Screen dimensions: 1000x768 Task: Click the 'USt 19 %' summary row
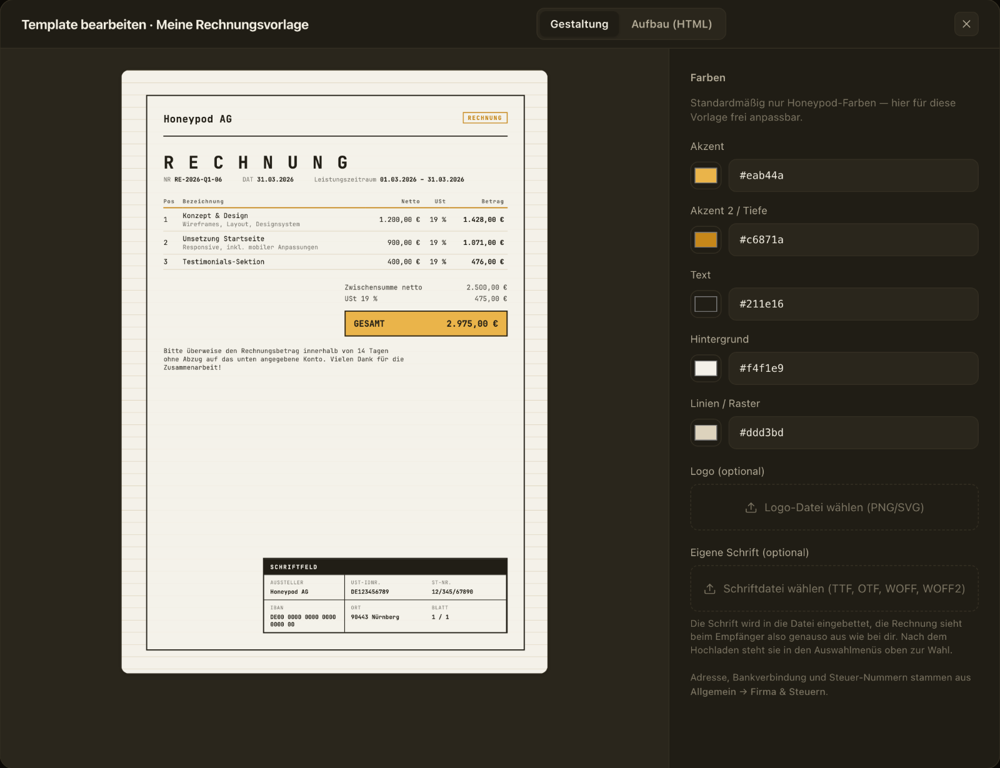coord(426,299)
